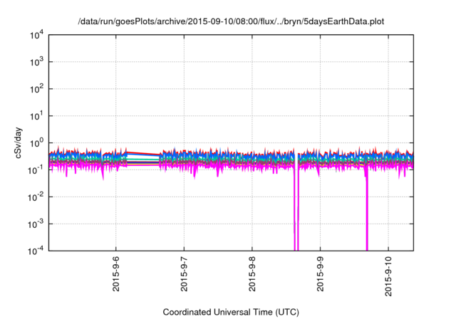Click the Coordinated Universal Time (UTC) label
Image resolution: width=456 pixels, height=319 pixels.
(231, 313)
